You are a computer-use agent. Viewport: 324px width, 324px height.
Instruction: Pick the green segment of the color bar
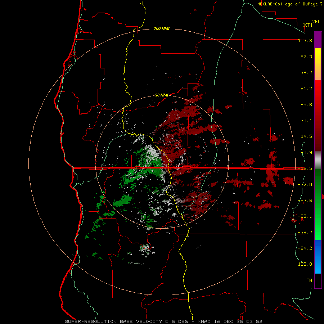(318, 204)
